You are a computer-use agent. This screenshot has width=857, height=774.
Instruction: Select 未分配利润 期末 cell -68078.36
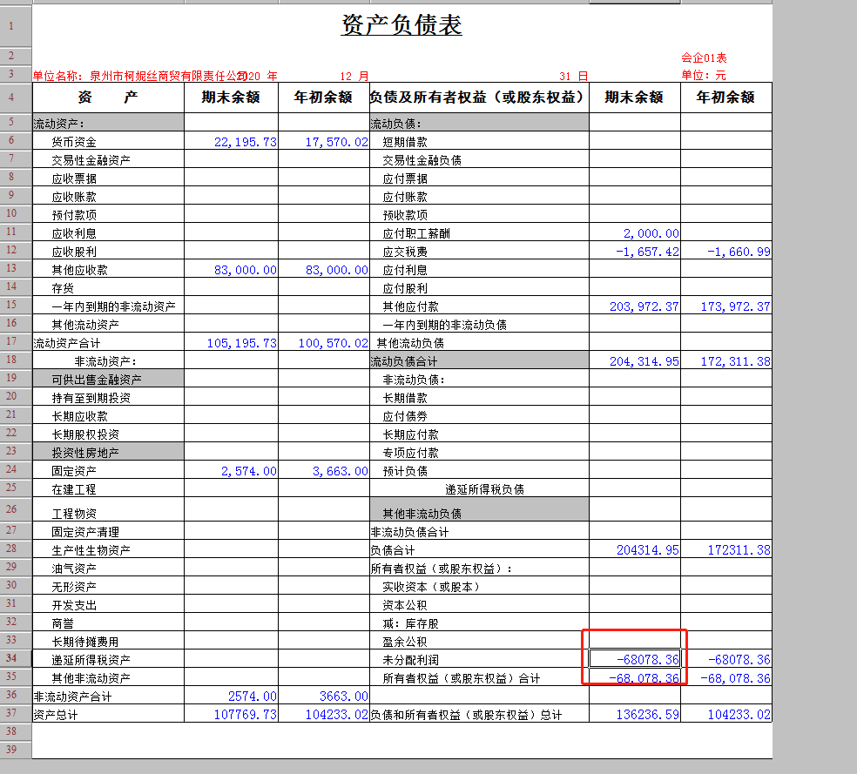635,659
